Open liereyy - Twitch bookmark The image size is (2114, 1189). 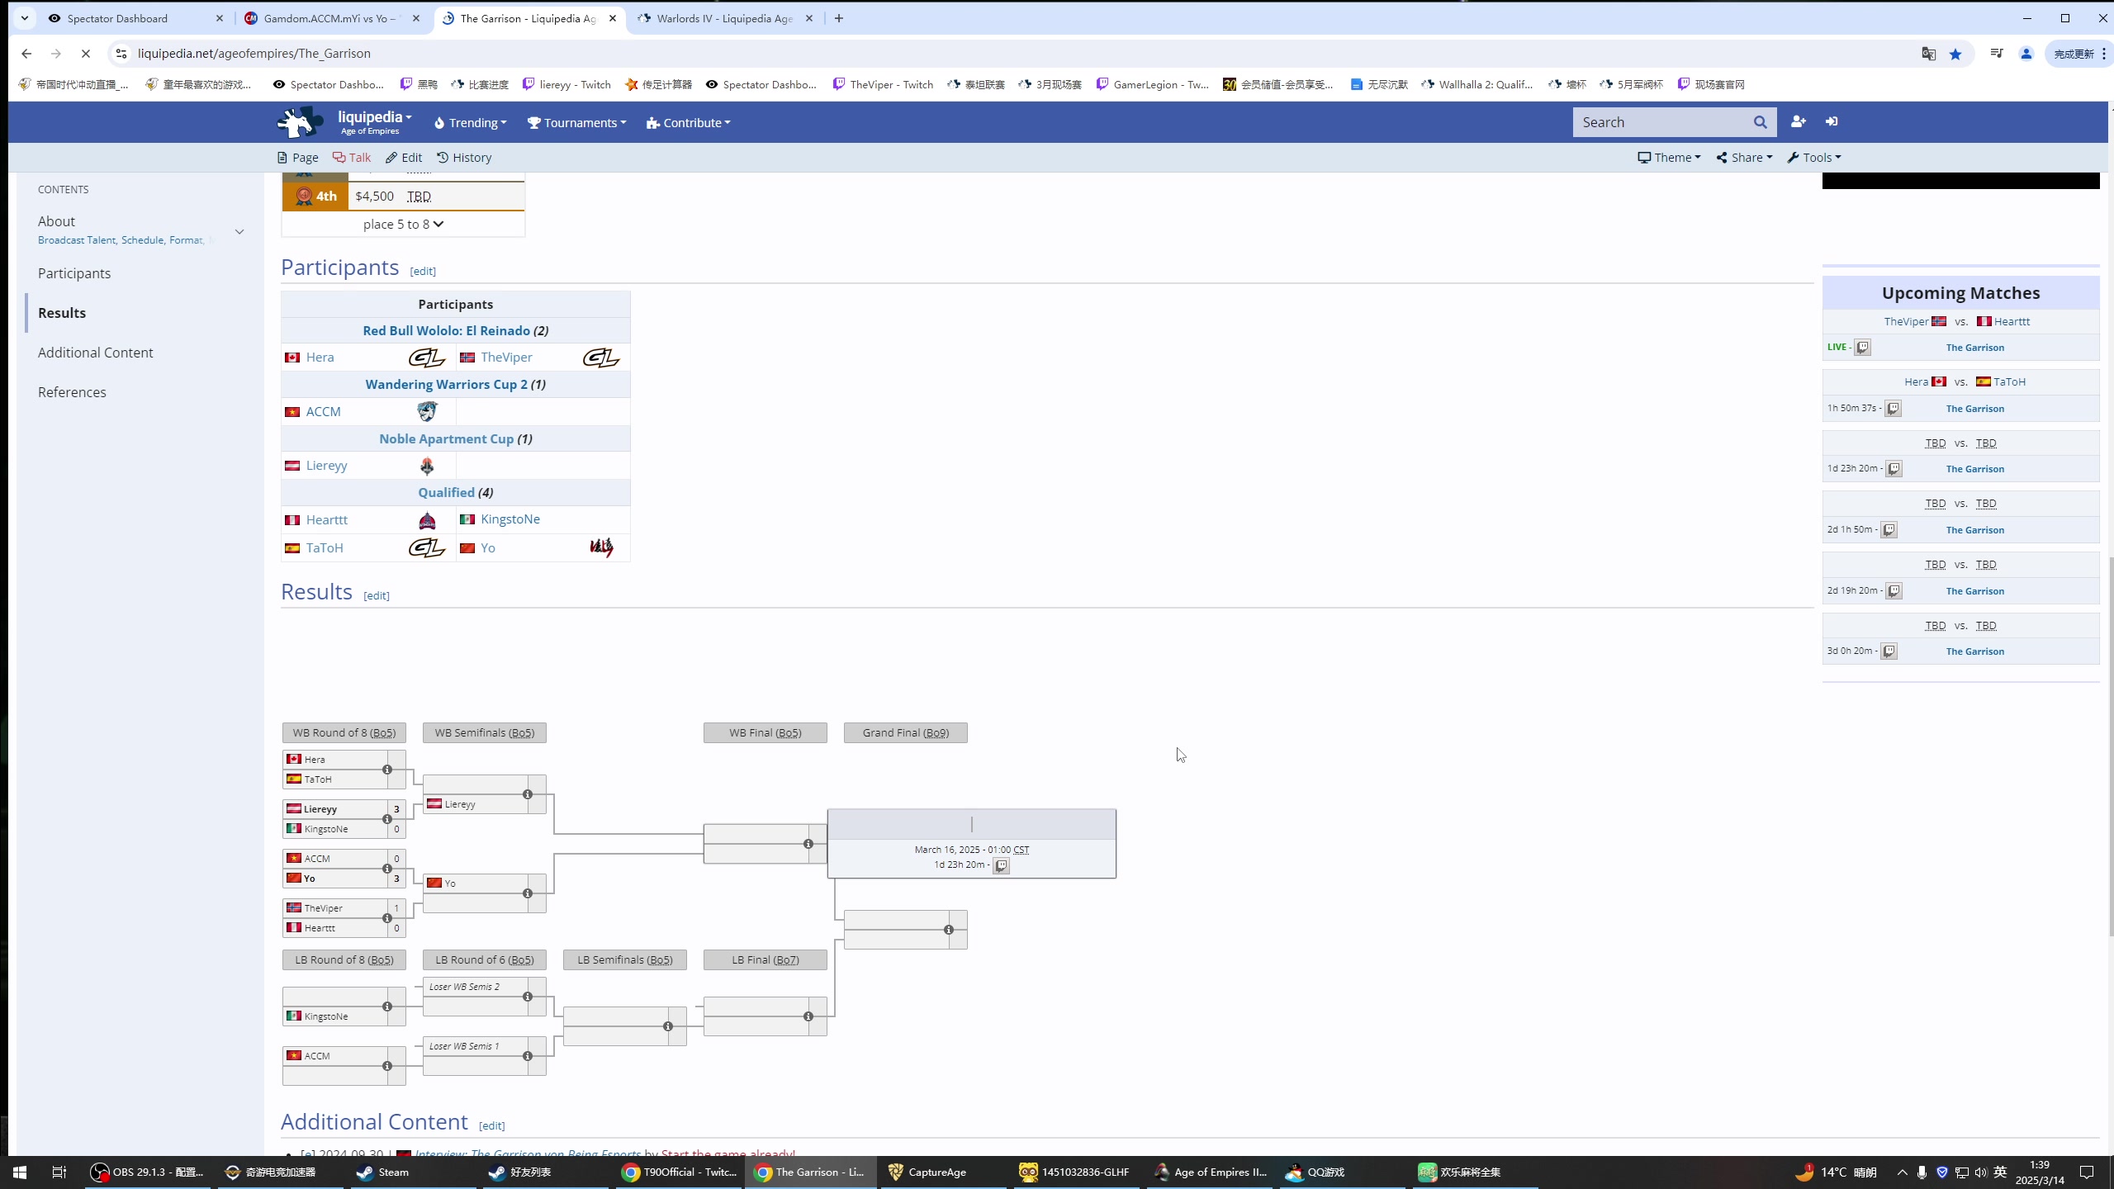566,84
